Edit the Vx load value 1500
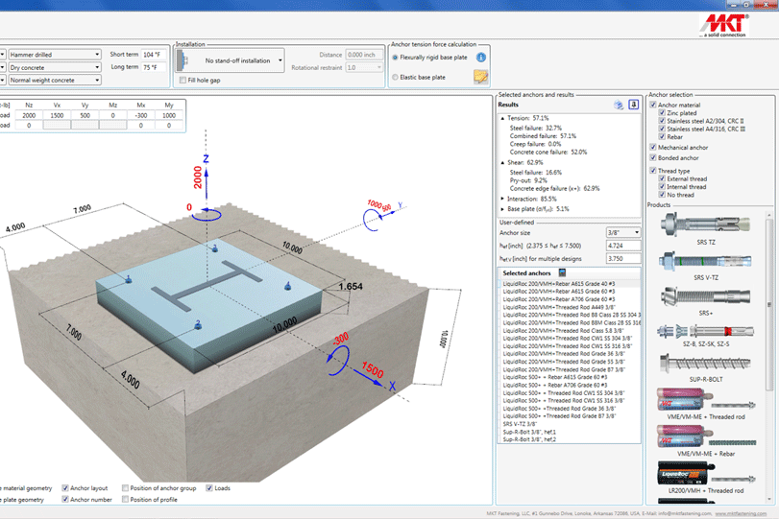 [x=57, y=115]
